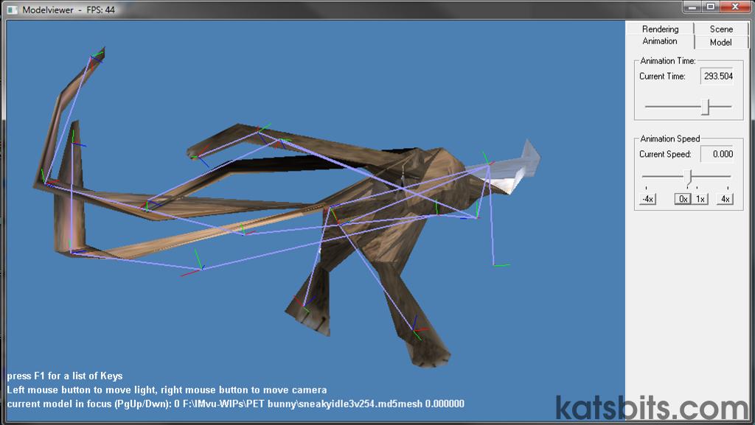
Task: Click the 'press F1 for a list of Keys' text
Action: click(x=65, y=376)
